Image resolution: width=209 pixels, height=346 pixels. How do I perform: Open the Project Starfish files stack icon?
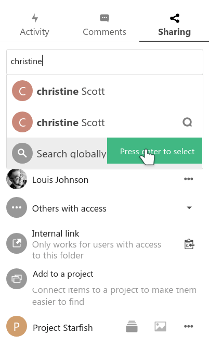point(132,326)
